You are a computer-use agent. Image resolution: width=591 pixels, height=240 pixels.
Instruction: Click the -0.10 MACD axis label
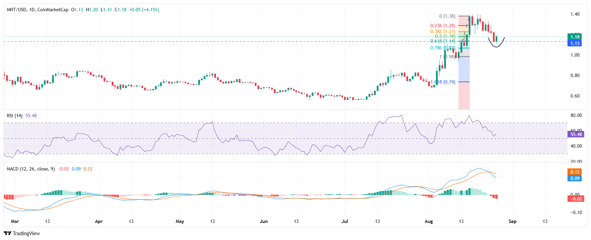(576, 212)
